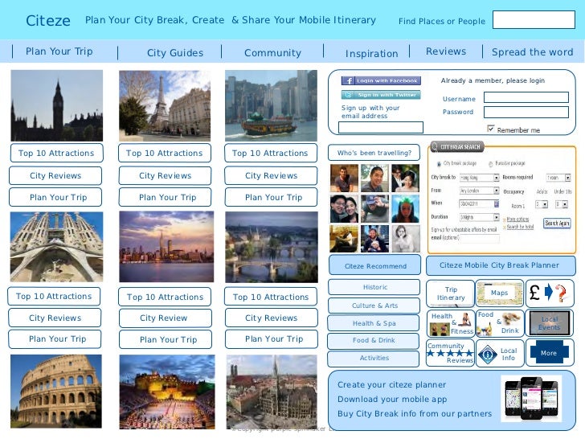Image resolution: width=585 pixels, height=439 pixels.
Task: Select the Activities category
Action: [374, 359]
